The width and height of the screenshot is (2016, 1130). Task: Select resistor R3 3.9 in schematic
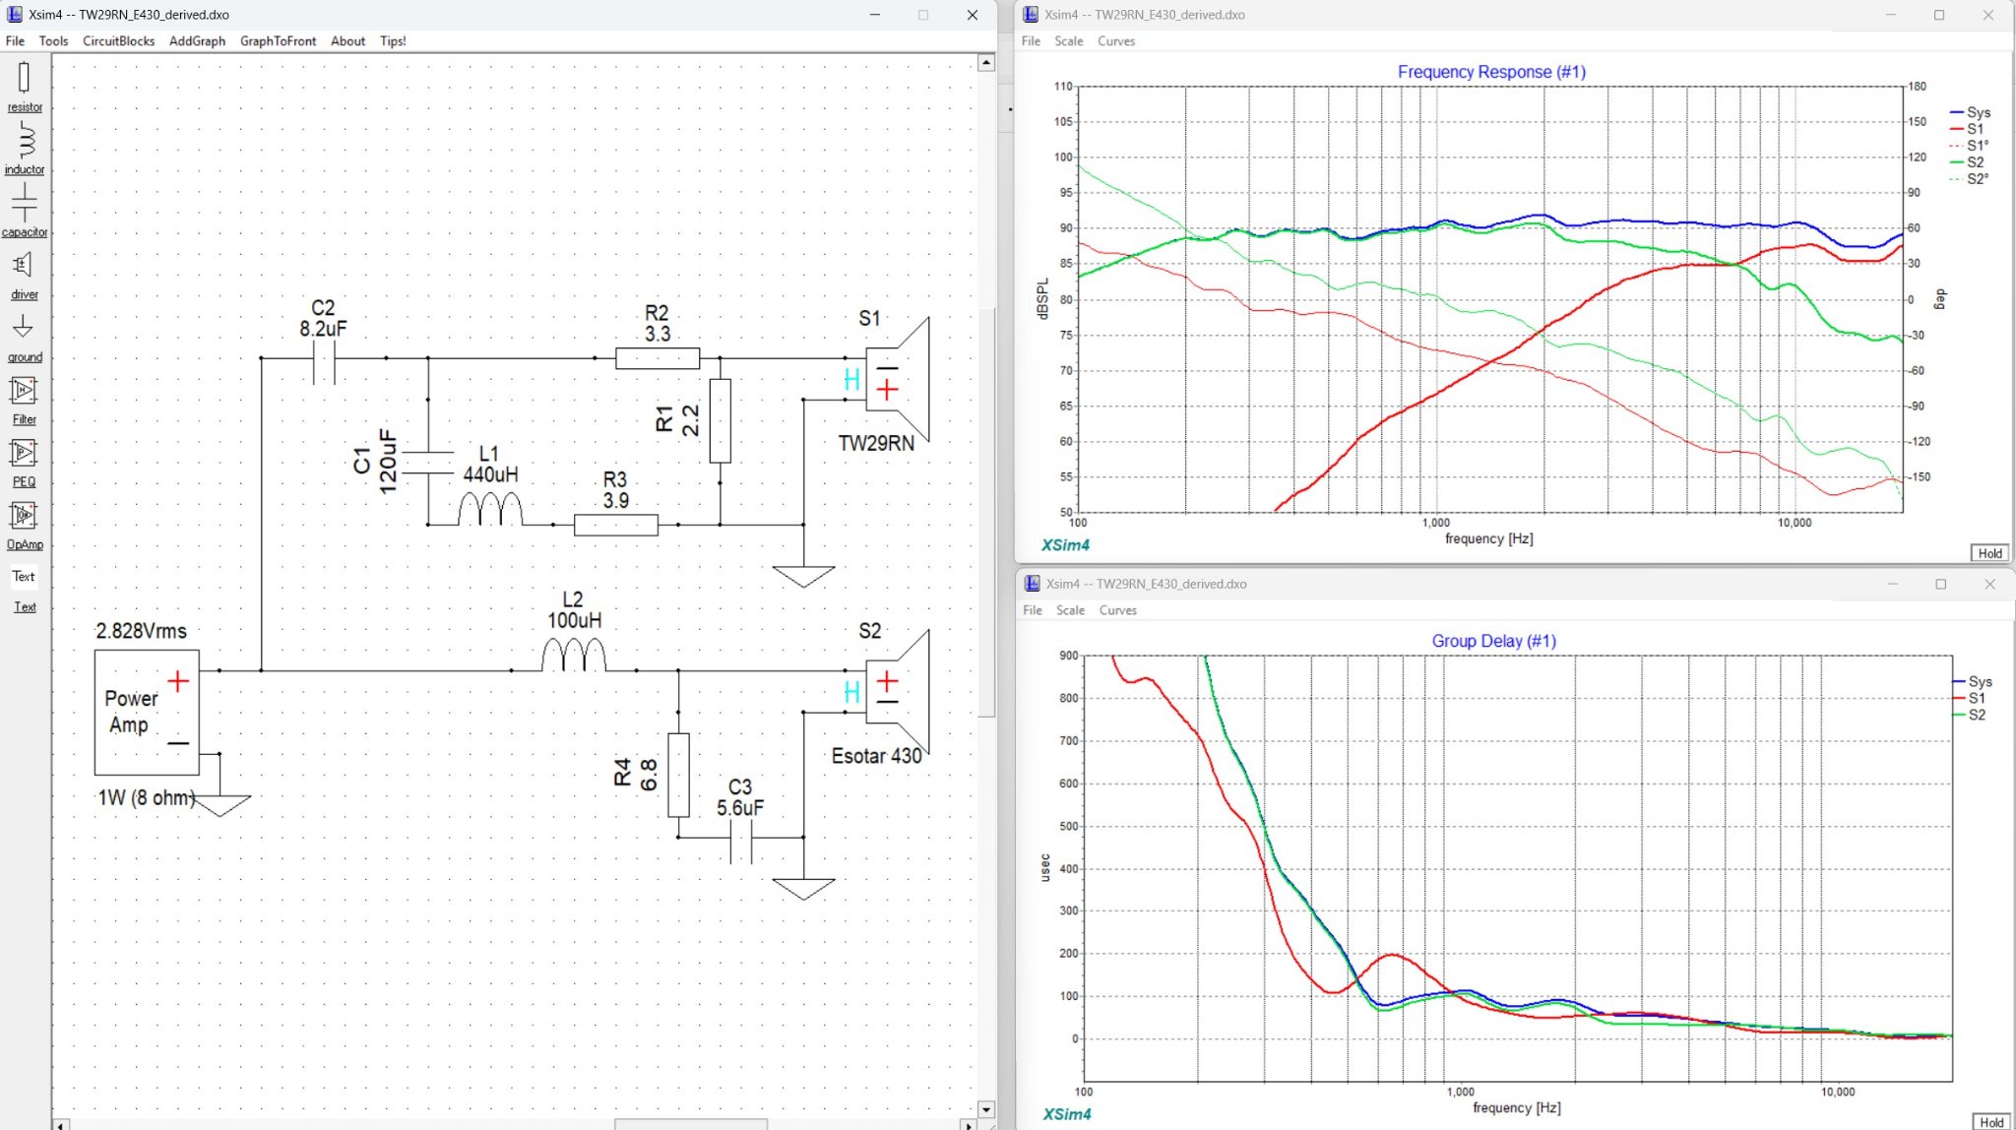tap(615, 525)
